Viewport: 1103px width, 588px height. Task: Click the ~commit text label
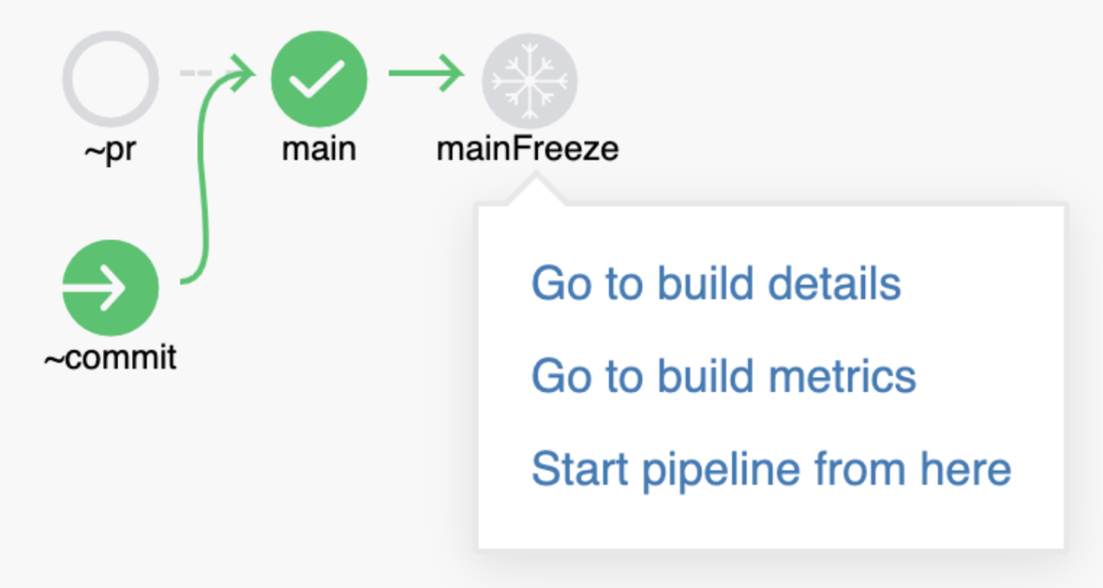(110, 357)
